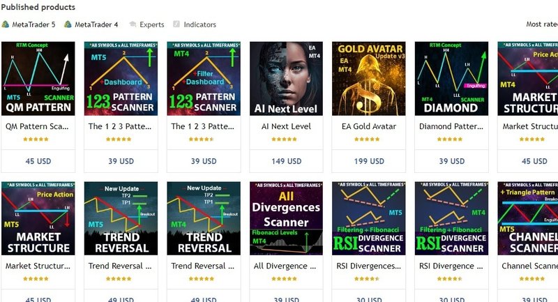The width and height of the screenshot is (558, 302).
Task: Click the AI Next Level title link
Action: tap(286, 126)
